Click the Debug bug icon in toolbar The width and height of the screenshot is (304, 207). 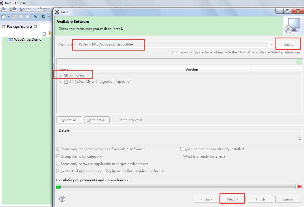[x=44, y=16]
